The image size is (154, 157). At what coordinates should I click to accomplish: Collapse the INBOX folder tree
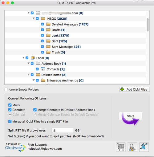tap(34, 18)
